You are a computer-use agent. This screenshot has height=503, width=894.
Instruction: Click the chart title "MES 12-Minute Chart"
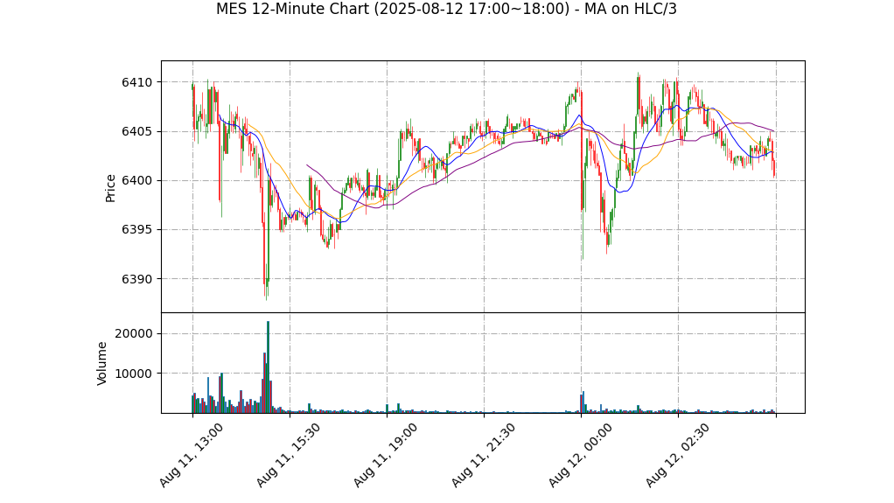click(x=446, y=9)
